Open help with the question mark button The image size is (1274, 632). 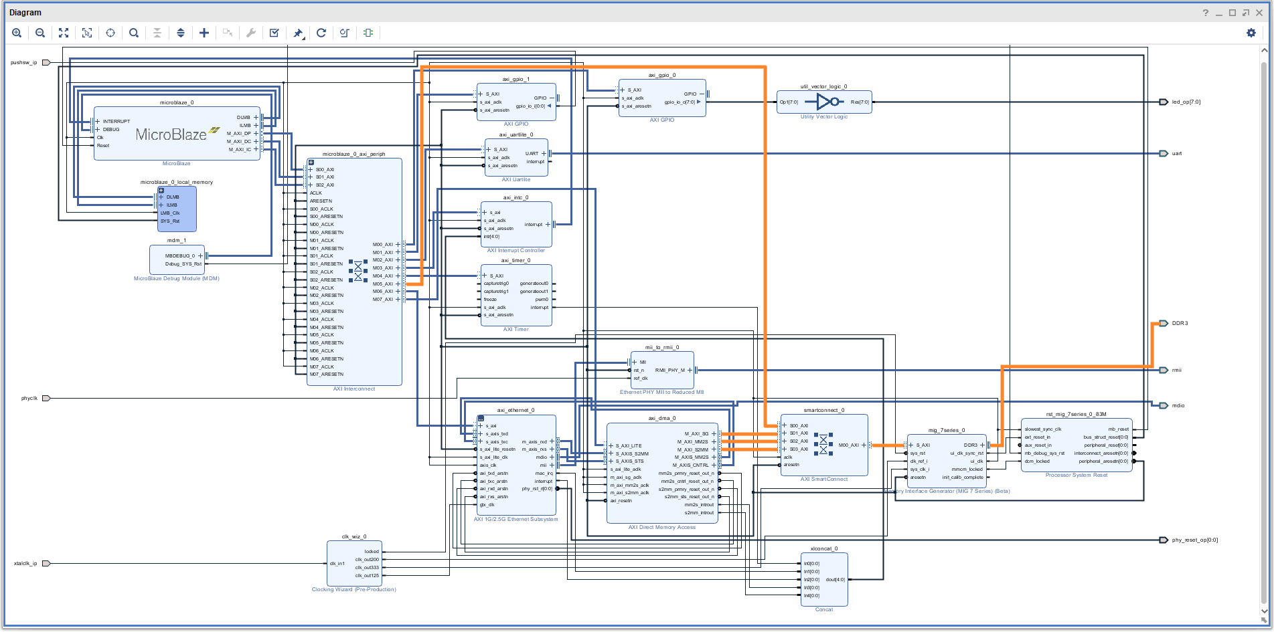click(x=1206, y=13)
